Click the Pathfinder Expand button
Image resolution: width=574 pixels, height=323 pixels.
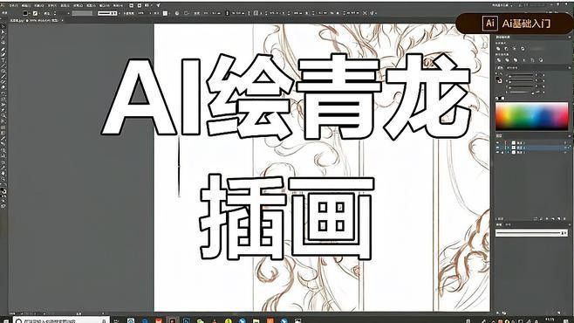click(x=537, y=49)
